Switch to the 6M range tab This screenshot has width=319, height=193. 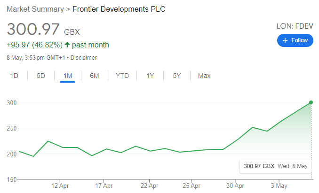95,76
